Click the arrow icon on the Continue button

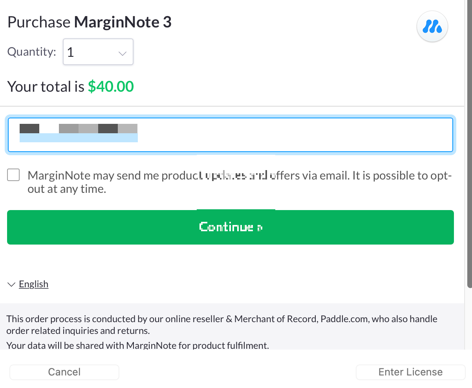click(x=260, y=227)
